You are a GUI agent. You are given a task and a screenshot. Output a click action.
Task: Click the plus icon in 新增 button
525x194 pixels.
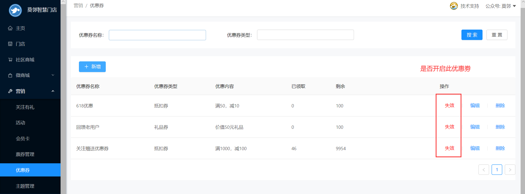pos(86,67)
